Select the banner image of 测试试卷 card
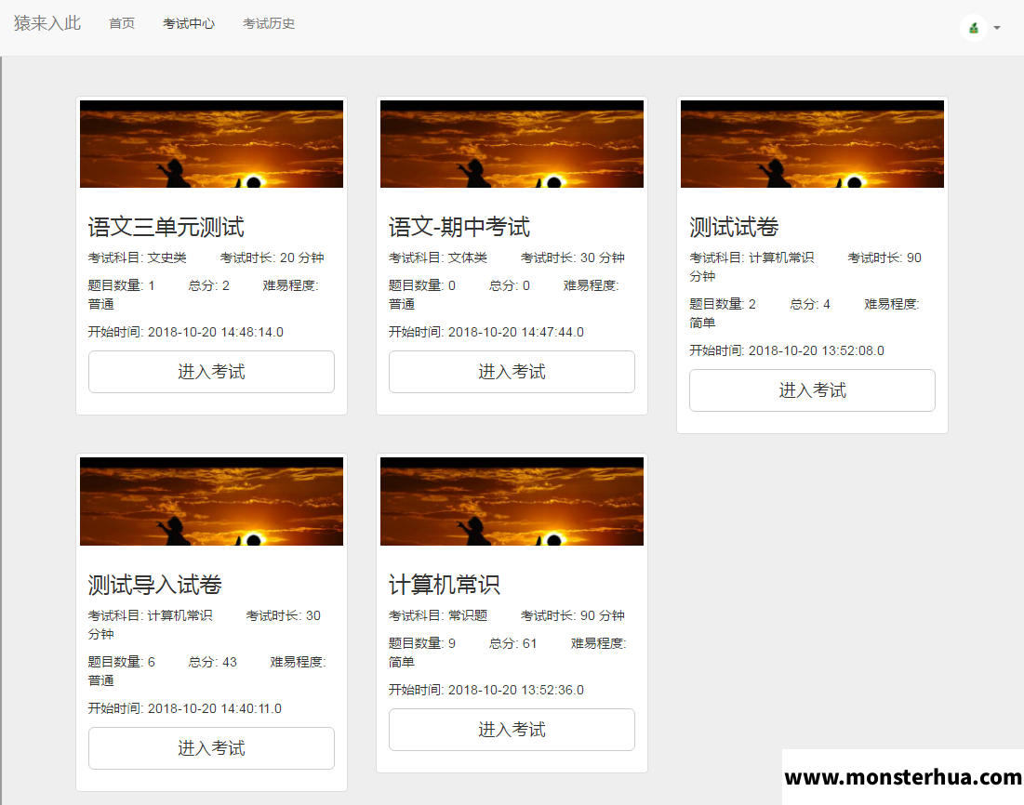Screen dimensions: 1024x805 coord(812,144)
